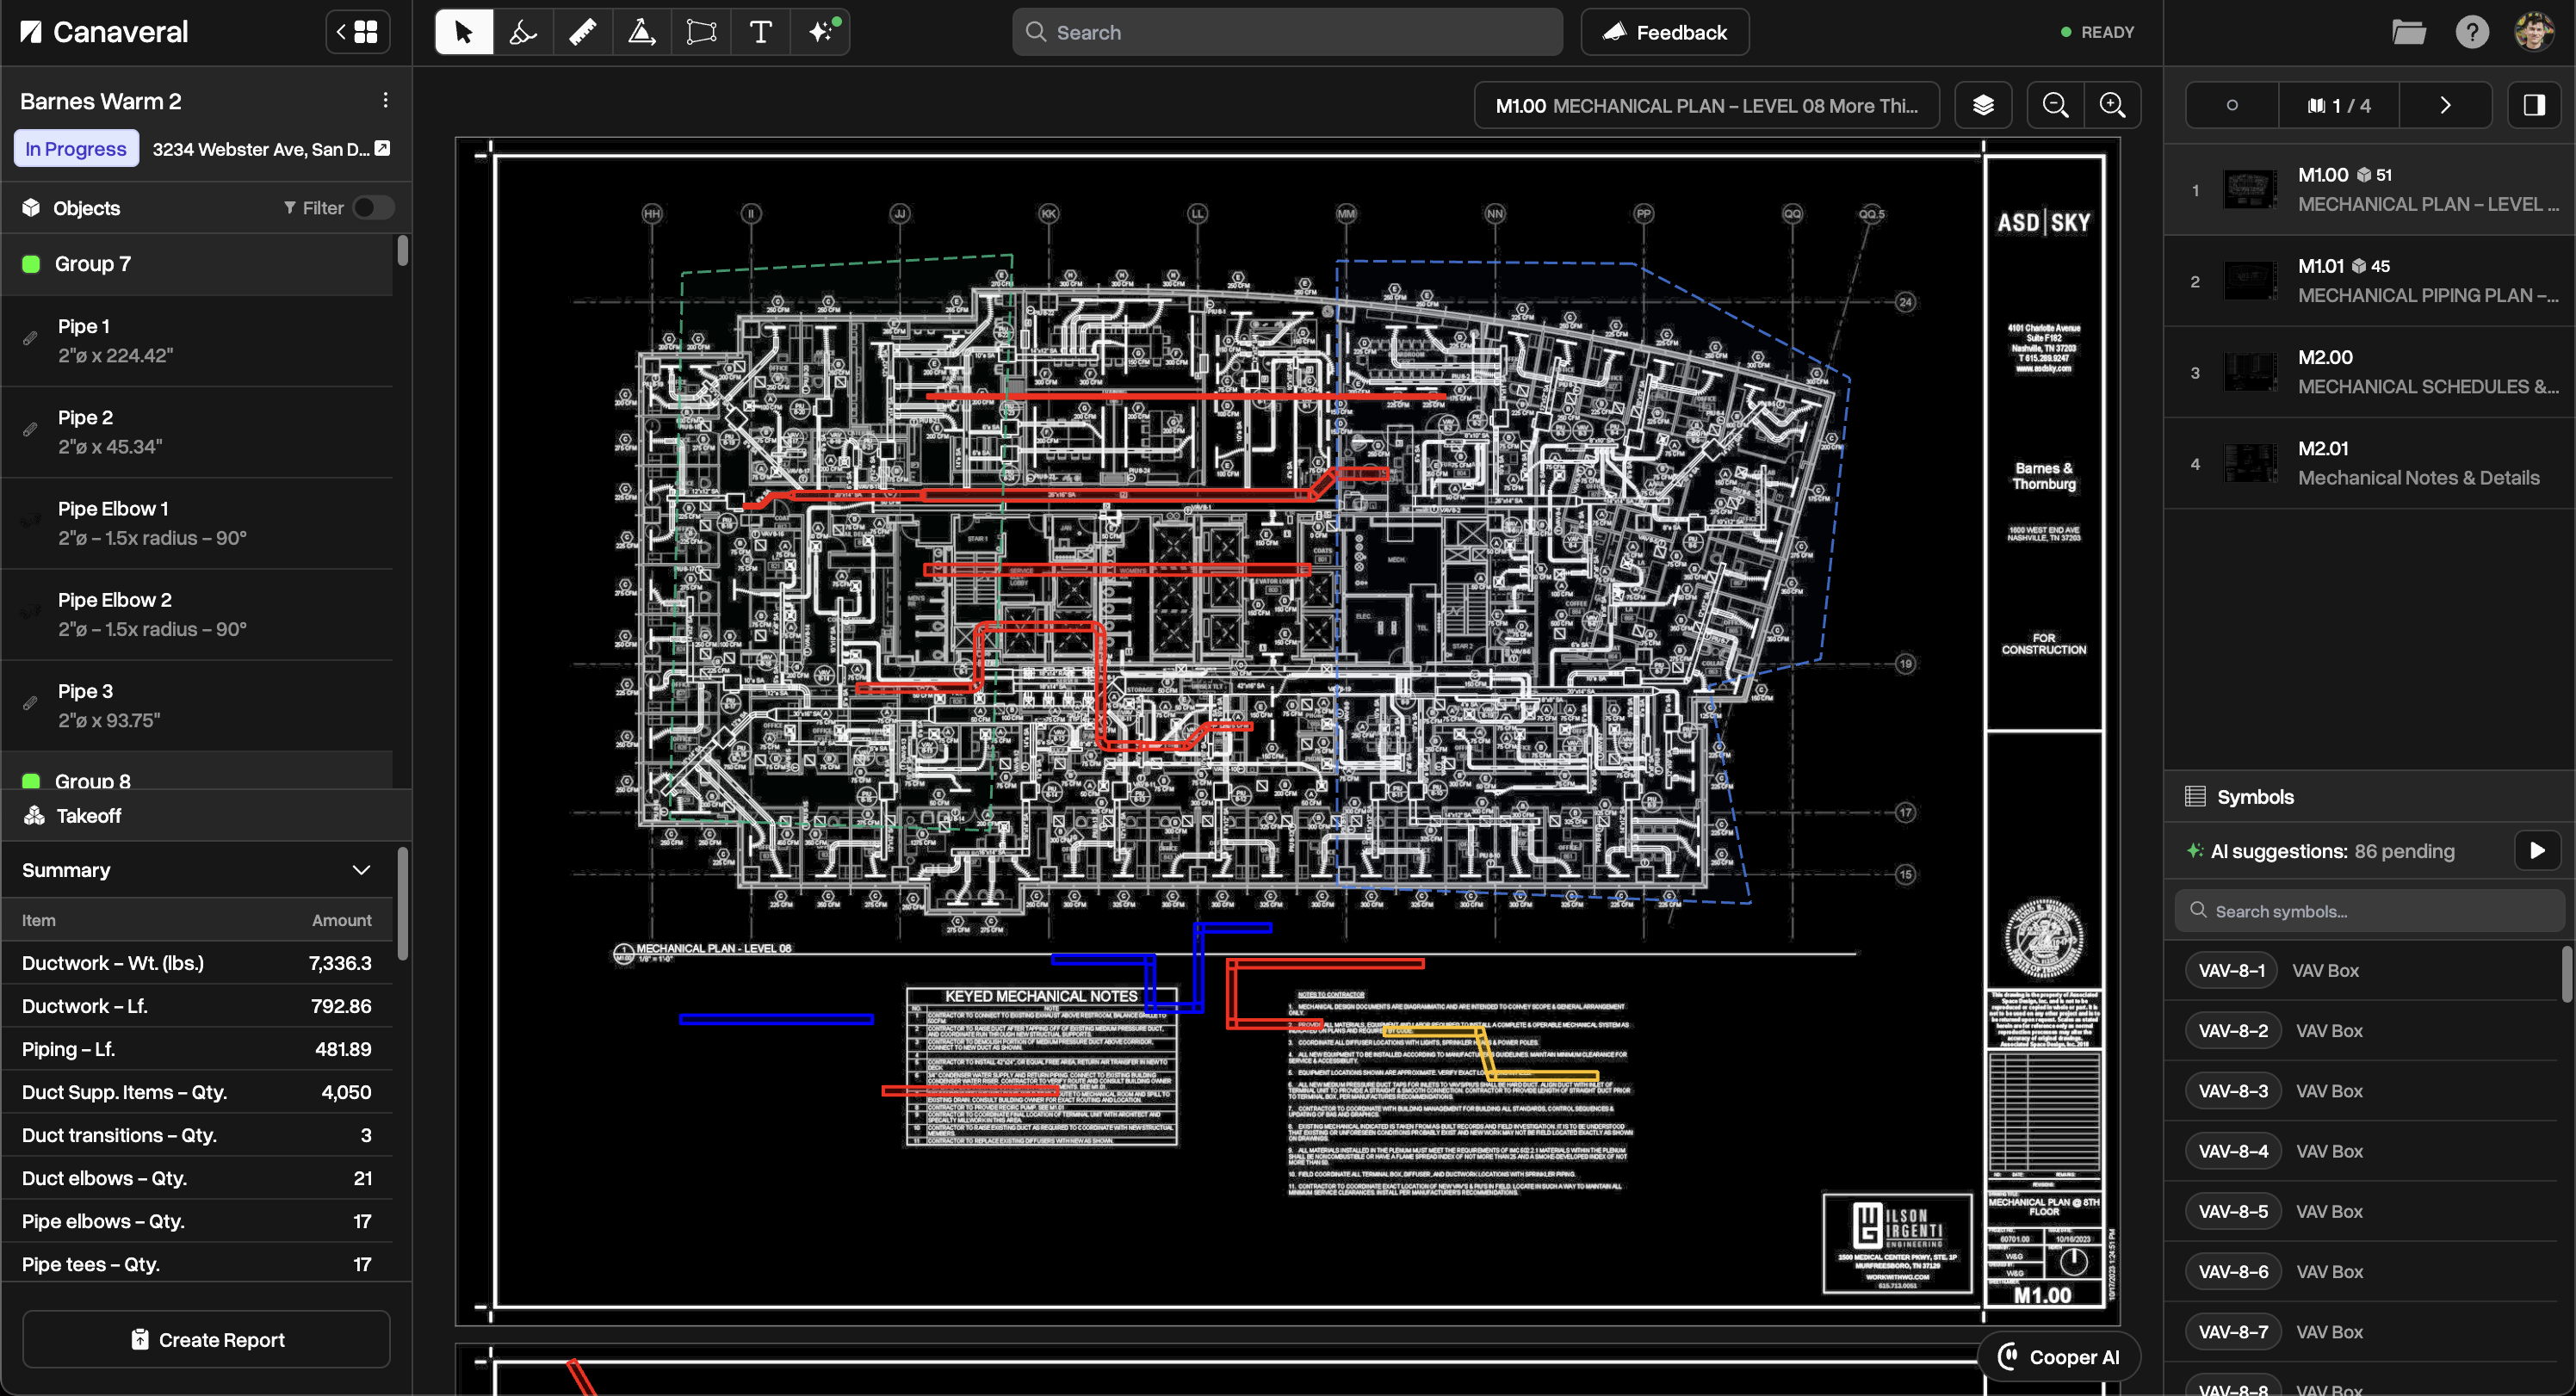This screenshot has width=2576, height=1396.
Task: Click Group 8 green color swatch
Action: tap(31, 781)
